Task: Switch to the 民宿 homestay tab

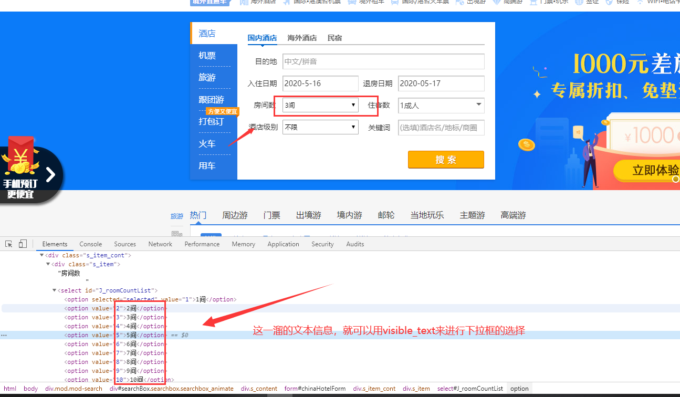Action: pos(334,38)
